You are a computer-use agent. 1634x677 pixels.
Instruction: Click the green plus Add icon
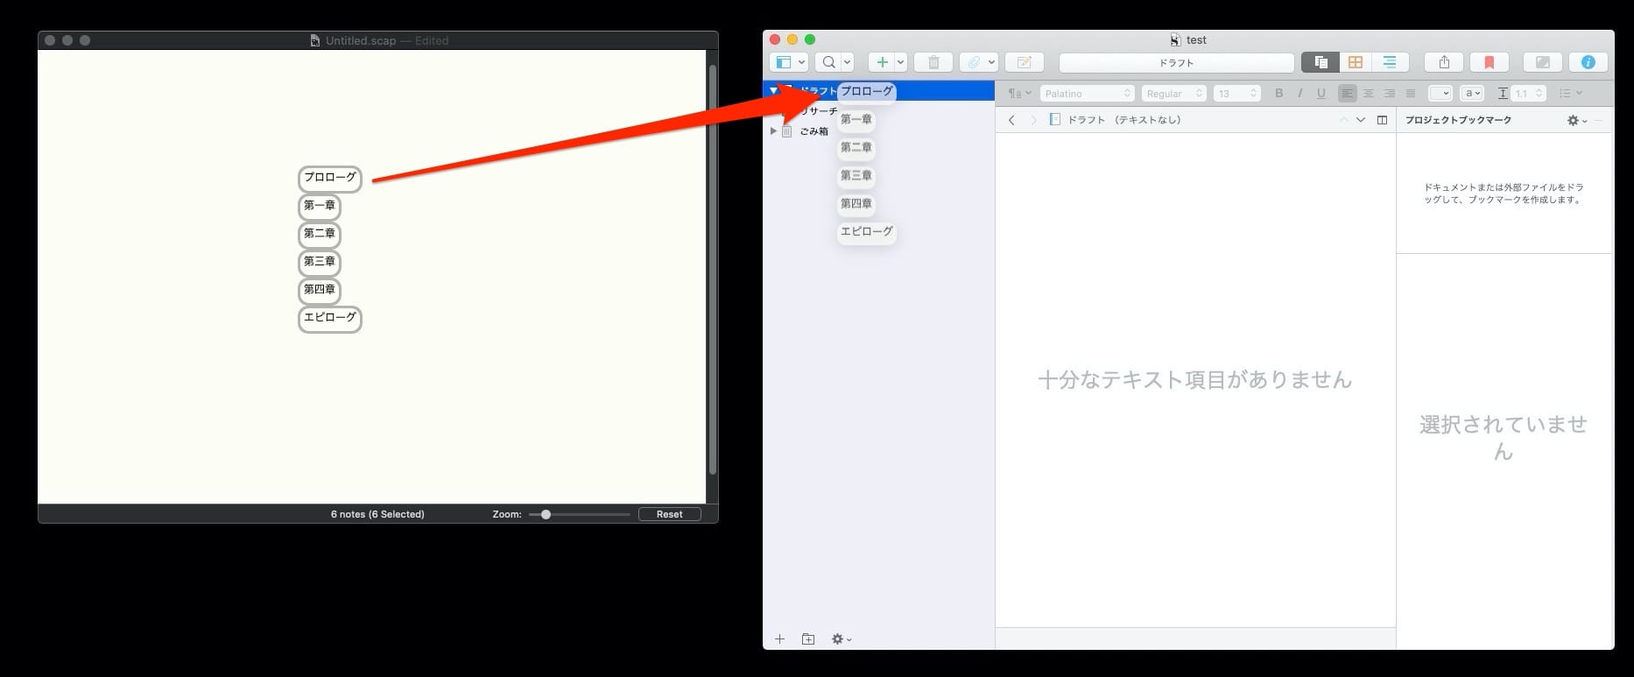(x=882, y=62)
